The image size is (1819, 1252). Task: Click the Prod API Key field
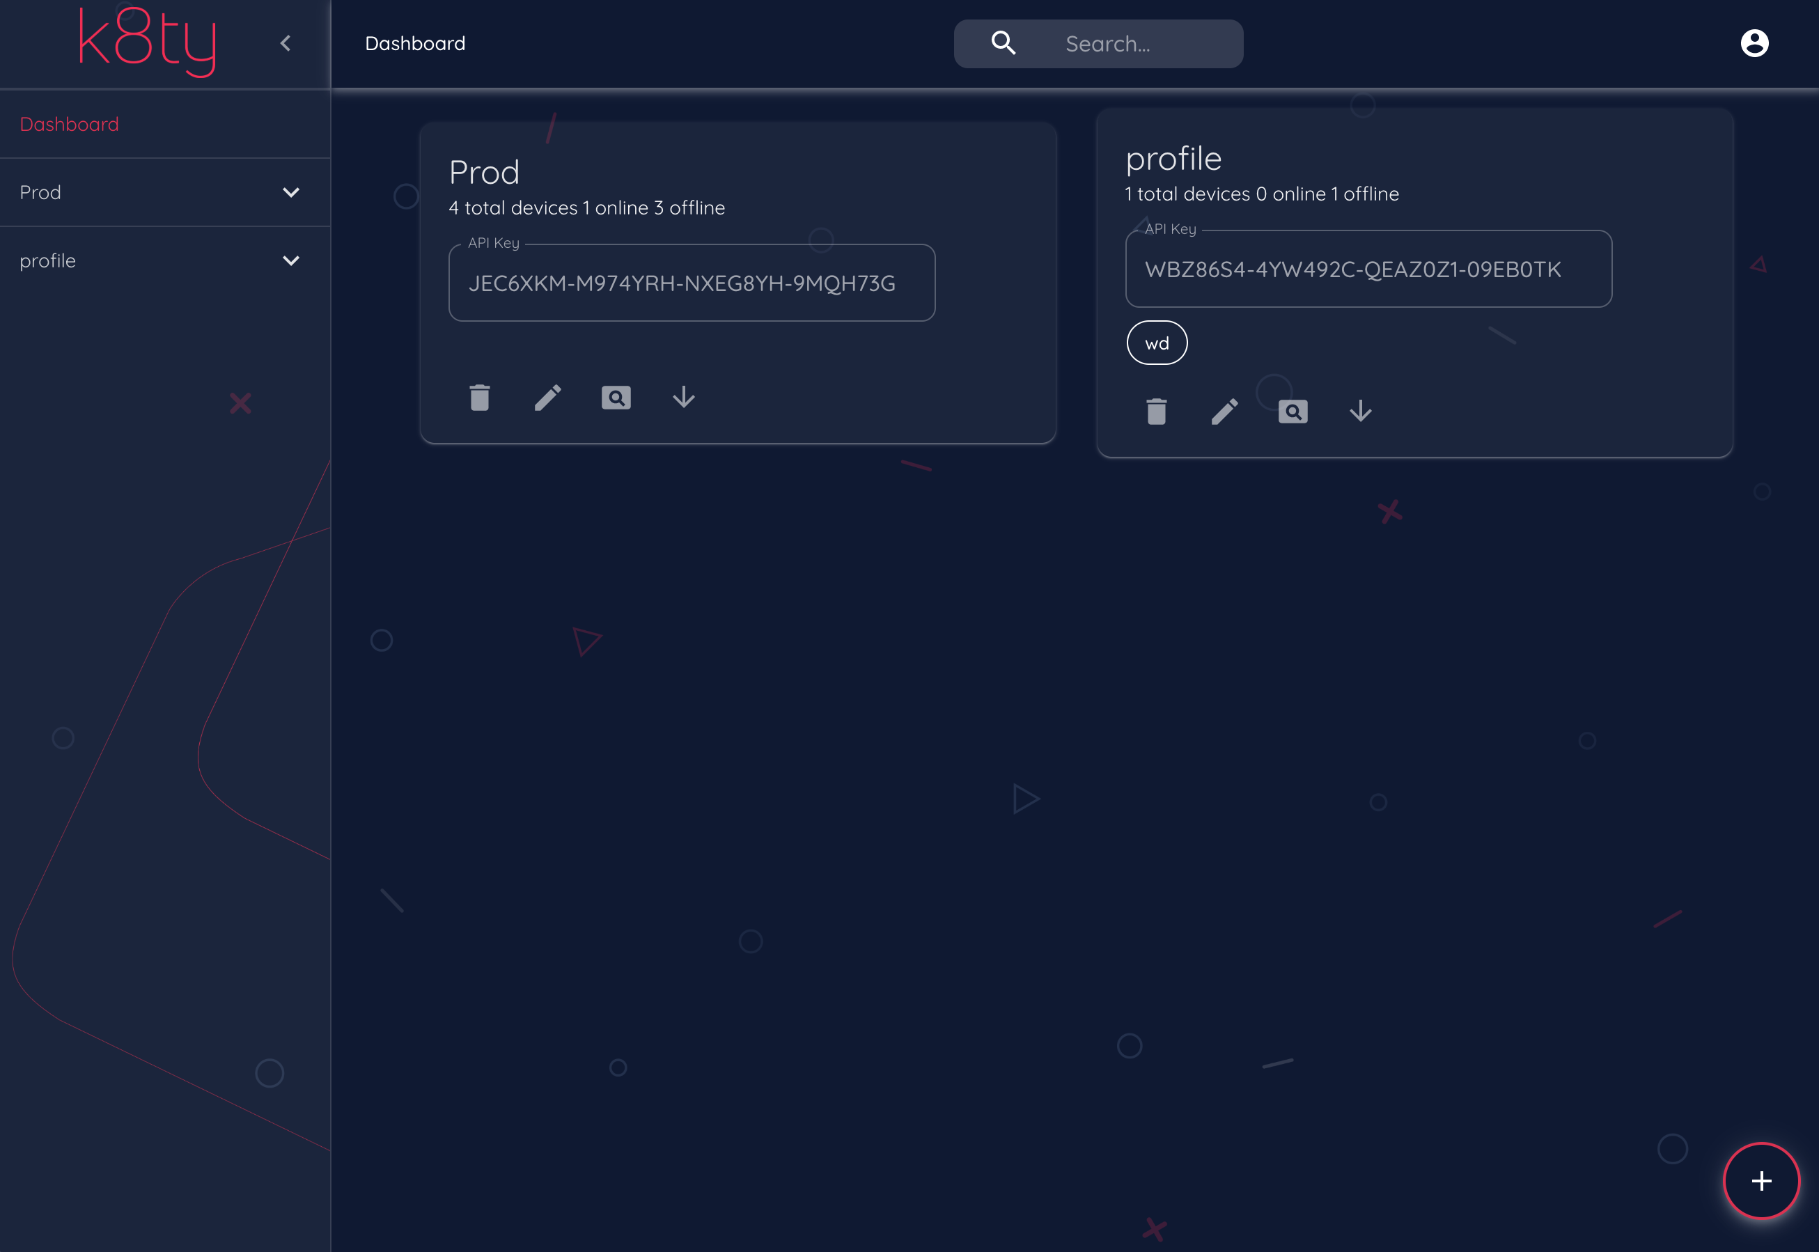coord(691,283)
